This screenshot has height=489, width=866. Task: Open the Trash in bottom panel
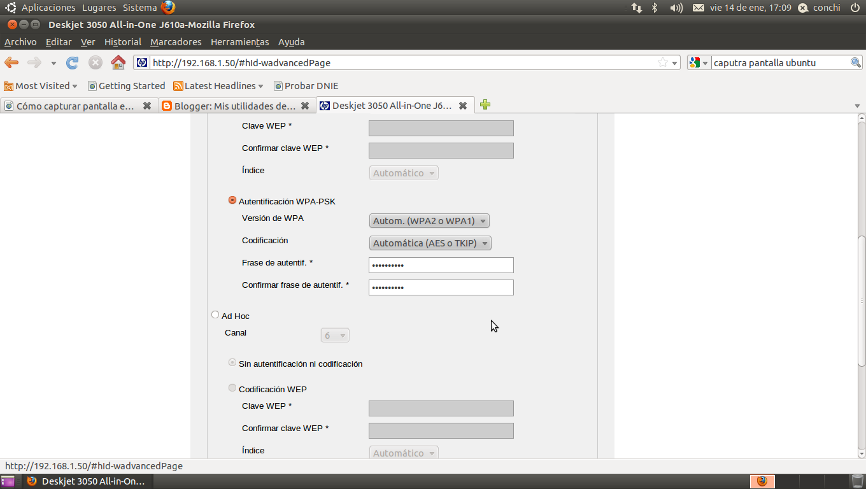tap(858, 481)
